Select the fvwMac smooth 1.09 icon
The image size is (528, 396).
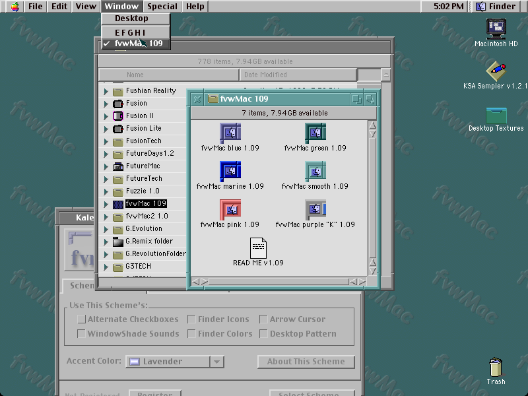click(315, 171)
